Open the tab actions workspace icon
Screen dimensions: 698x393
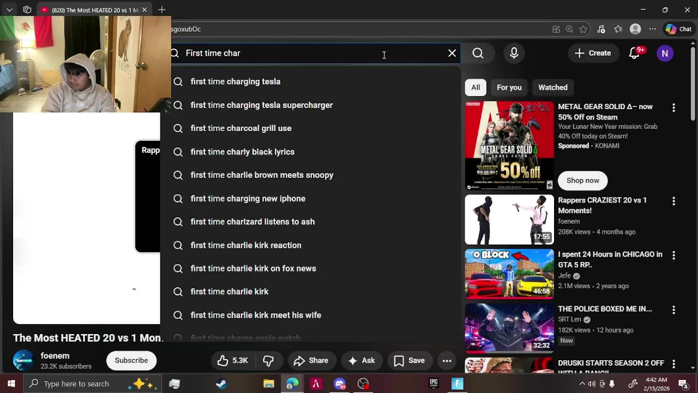point(27,10)
